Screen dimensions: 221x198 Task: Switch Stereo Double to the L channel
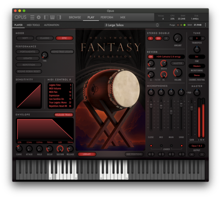pyautogui.click(x=150, y=39)
